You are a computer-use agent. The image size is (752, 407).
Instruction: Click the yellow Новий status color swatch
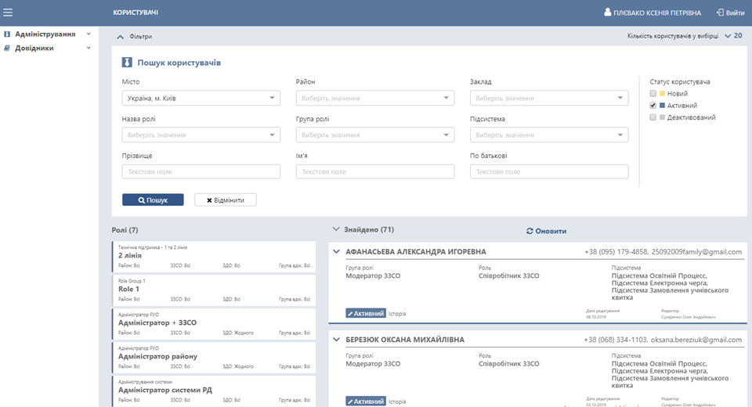pos(662,94)
